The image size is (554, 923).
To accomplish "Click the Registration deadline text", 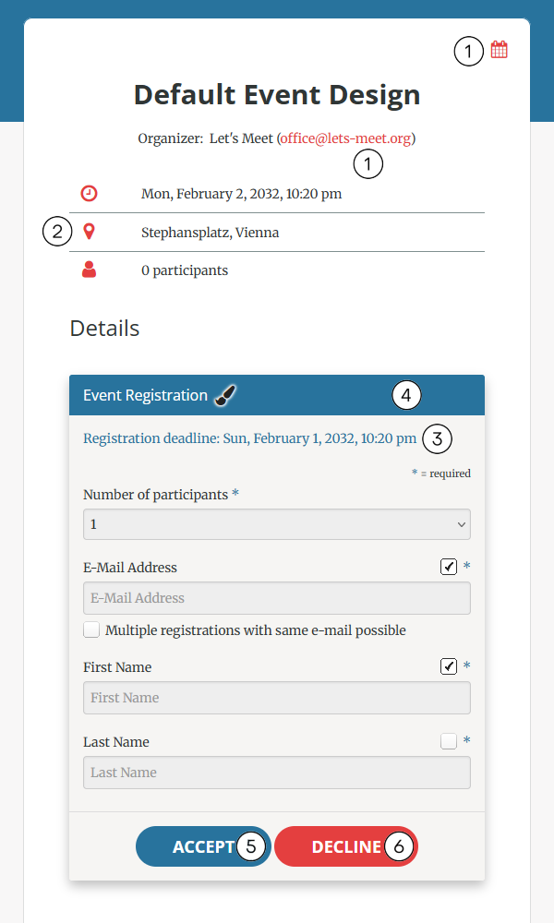I will pos(249,438).
